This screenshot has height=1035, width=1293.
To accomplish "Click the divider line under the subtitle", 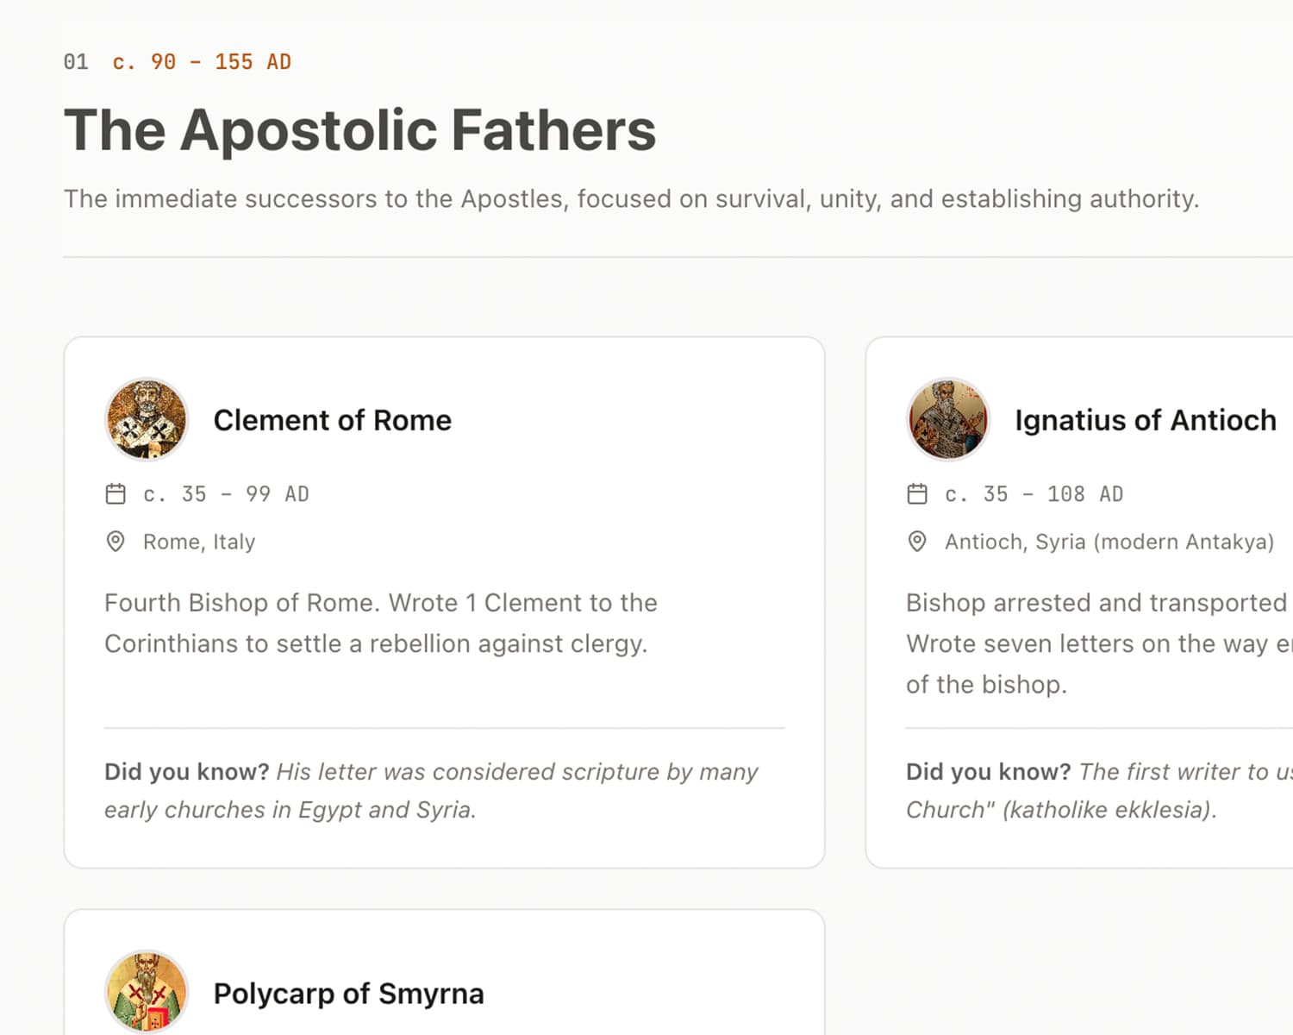I will click(x=646, y=256).
